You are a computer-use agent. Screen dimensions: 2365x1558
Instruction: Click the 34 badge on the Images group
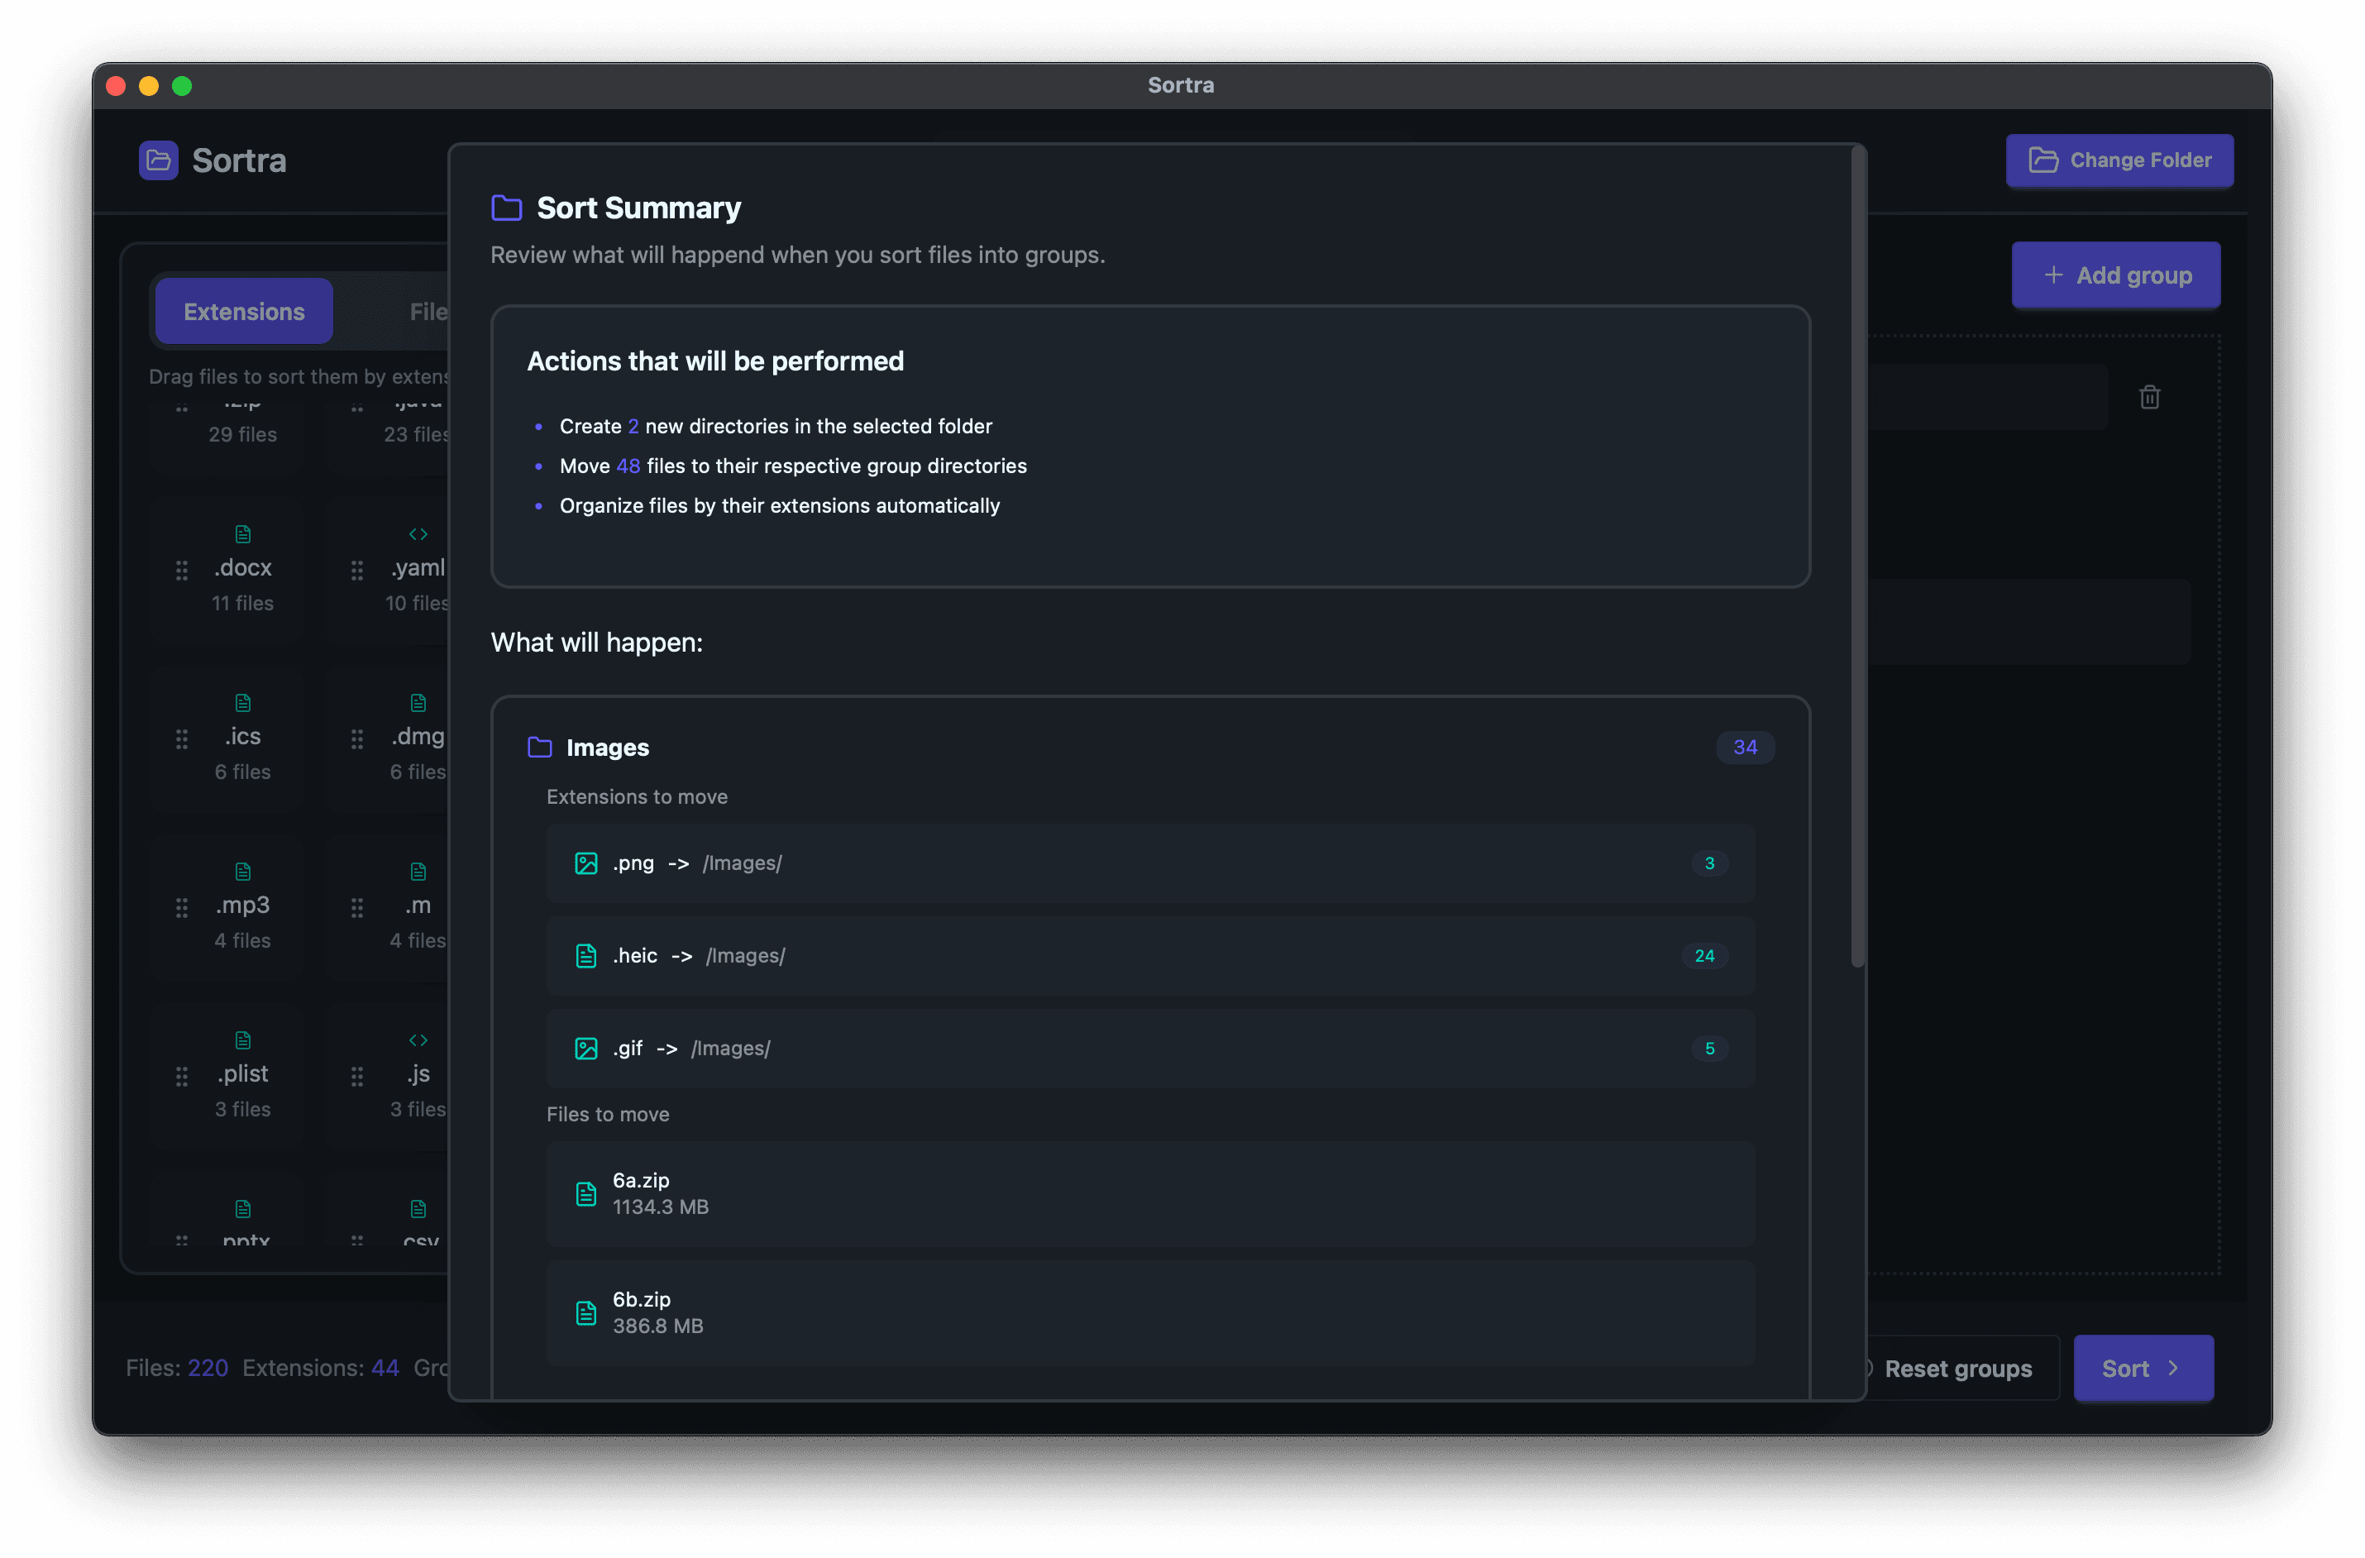coord(1745,748)
